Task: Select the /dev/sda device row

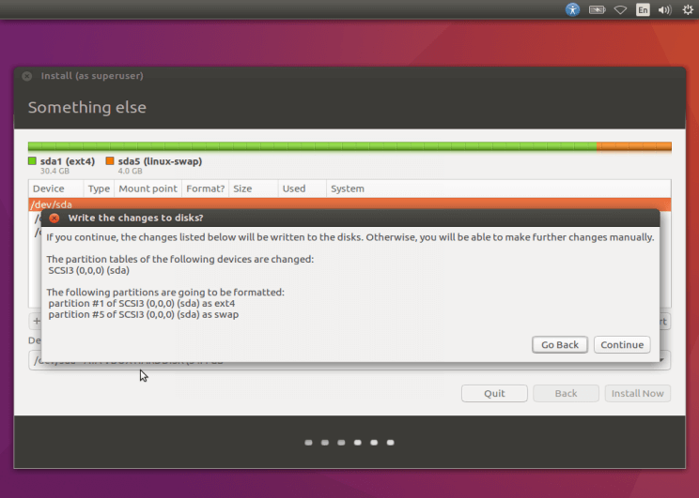Action: (x=349, y=204)
